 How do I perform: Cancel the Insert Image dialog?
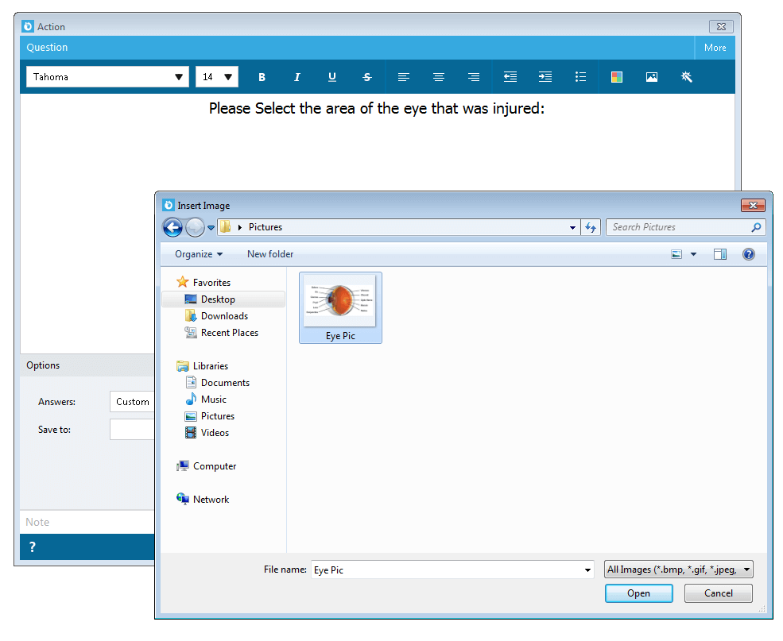click(x=718, y=593)
